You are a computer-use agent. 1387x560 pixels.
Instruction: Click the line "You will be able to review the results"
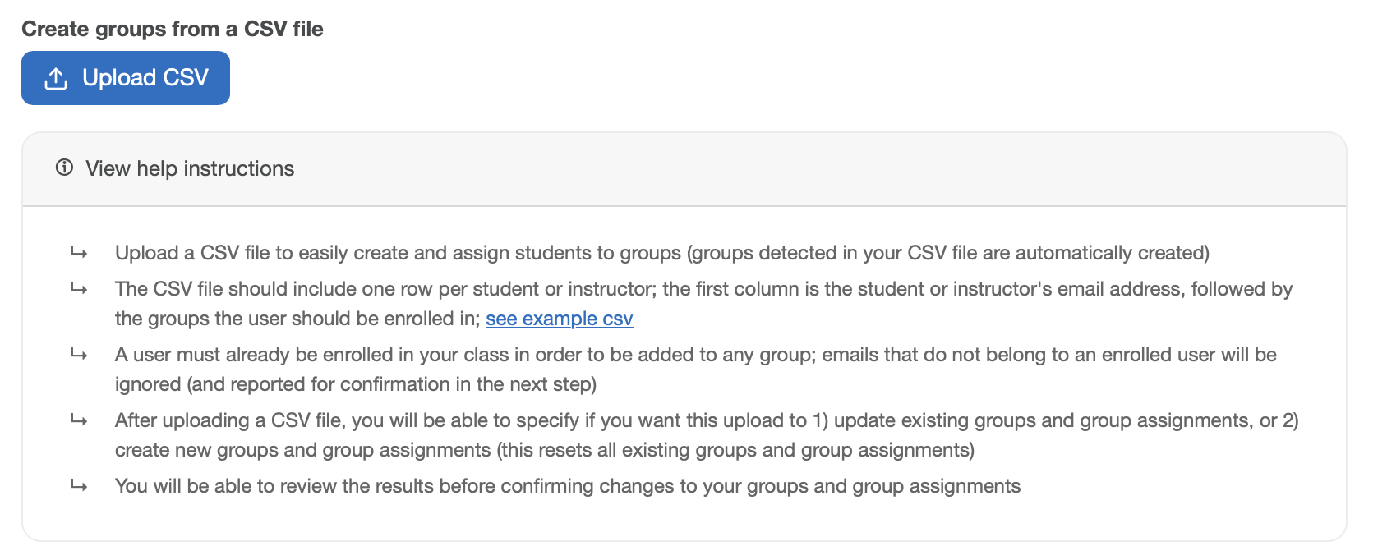coord(568,486)
